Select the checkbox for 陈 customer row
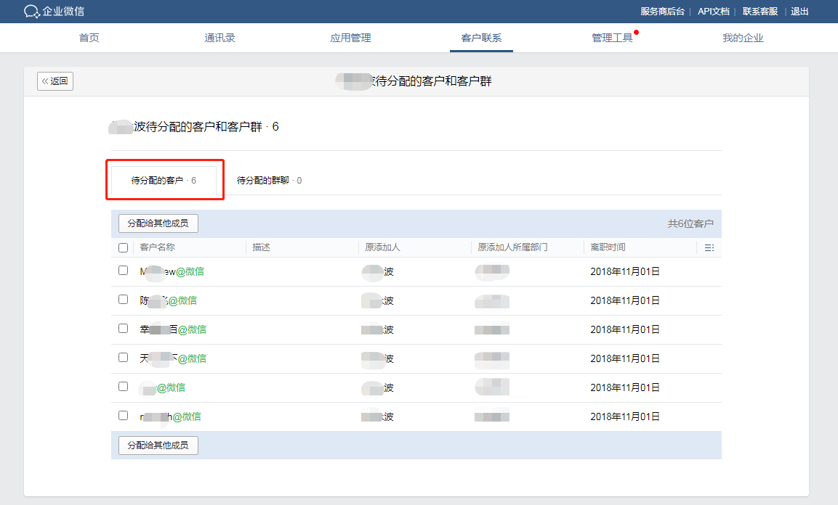Image resolution: width=838 pixels, height=505 pixels. tap(123, 299)
